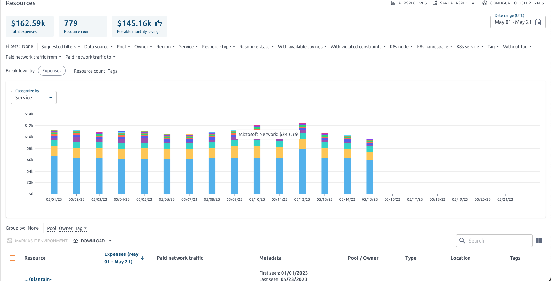Switch breakdown to Tags

pos(113,71)
